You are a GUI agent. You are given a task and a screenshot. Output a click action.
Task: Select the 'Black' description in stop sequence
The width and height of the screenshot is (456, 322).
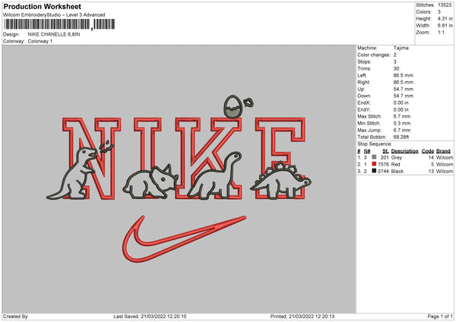[397, 172]
